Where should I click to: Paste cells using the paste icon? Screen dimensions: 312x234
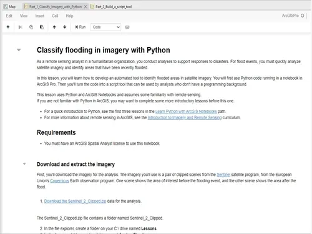click(x=42, y=27)
